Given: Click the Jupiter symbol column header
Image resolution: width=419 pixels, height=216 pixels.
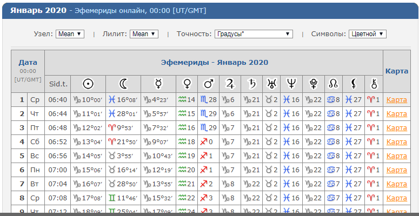Looking at the screenshot, I should click(x=230, y=84).
